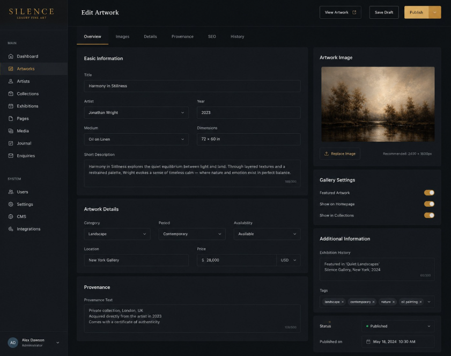The height and width of the screenshot is (356, 451).
Task: Click the CMS icon in sidebar
Action: [x=11, y=216]
